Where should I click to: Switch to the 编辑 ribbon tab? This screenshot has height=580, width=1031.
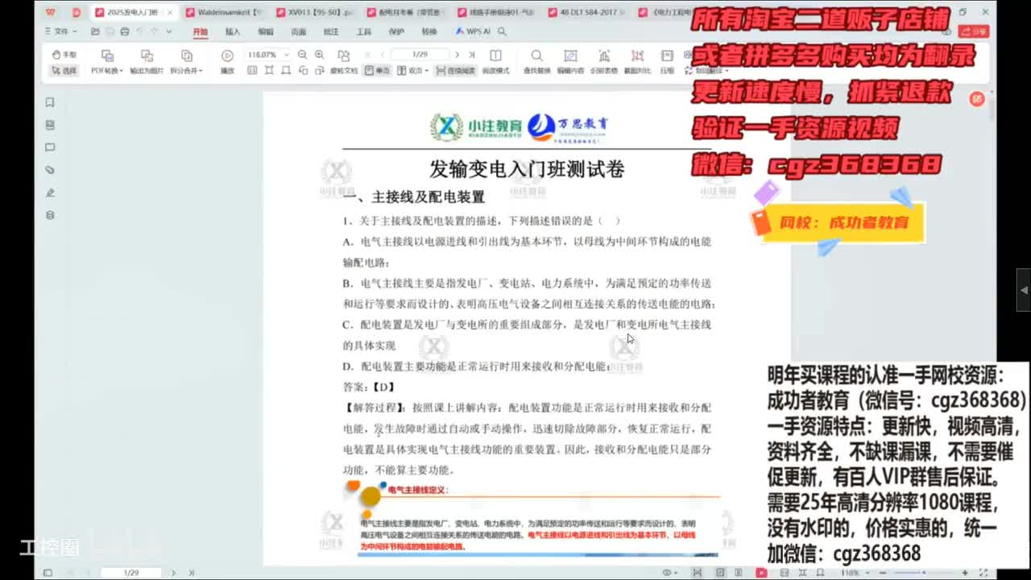click(265, 32)
